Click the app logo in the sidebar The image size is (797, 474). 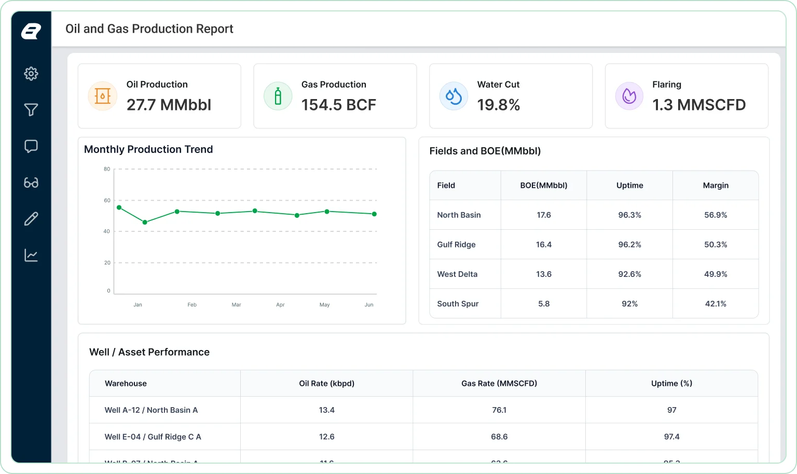[x=31, y=31]
